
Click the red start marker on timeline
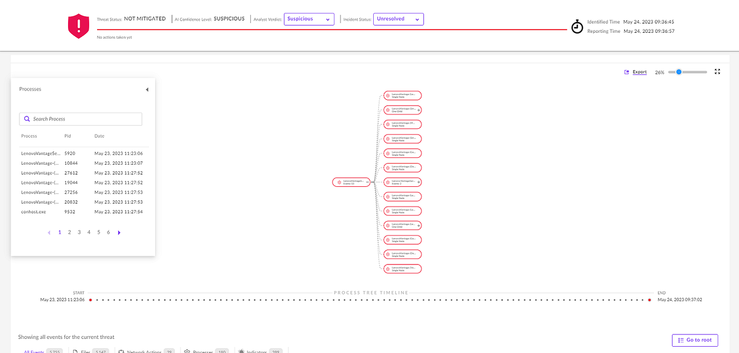pyautogui.click(x=90, y=300)
